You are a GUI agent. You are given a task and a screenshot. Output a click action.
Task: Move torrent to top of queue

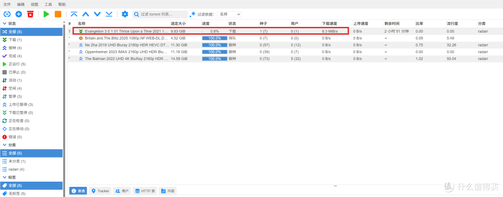click(x=74, y=14)
